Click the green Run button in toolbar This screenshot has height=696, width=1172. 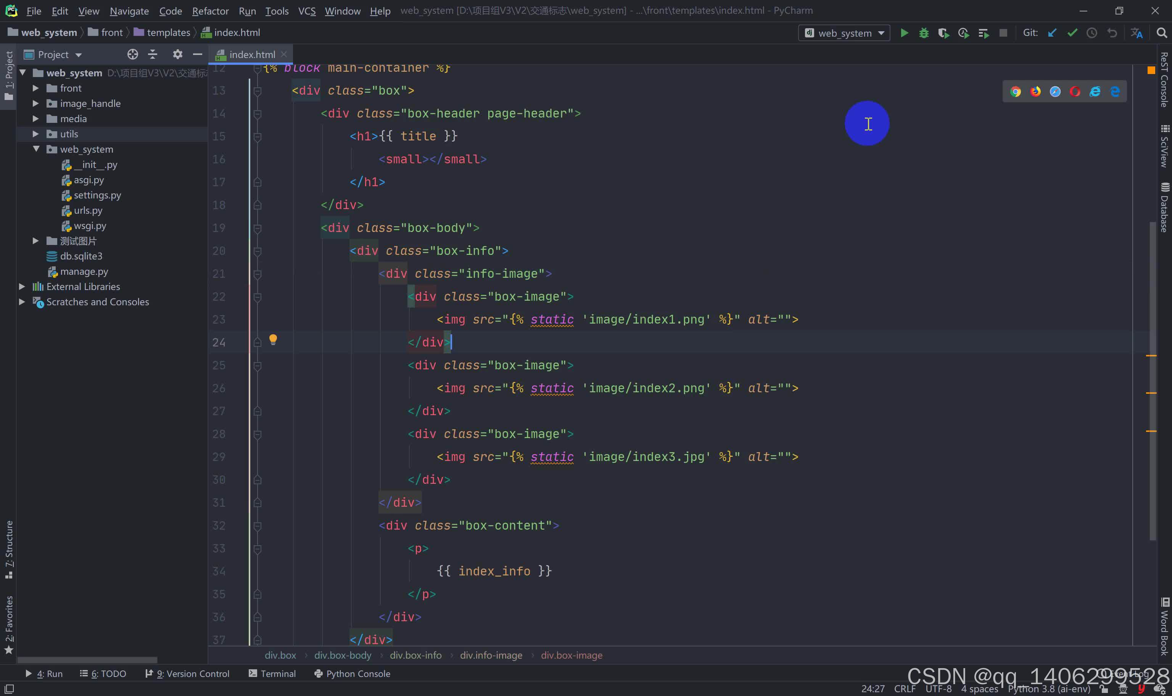point(904,33)
